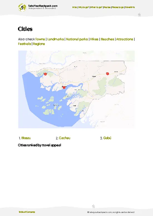Click the Cities page heading

(25, 29)
